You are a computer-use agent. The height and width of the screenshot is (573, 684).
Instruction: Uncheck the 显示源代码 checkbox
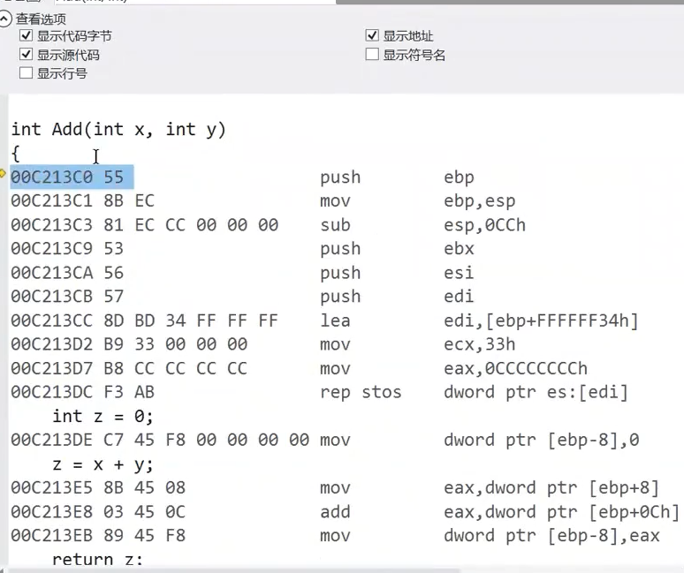27,54
